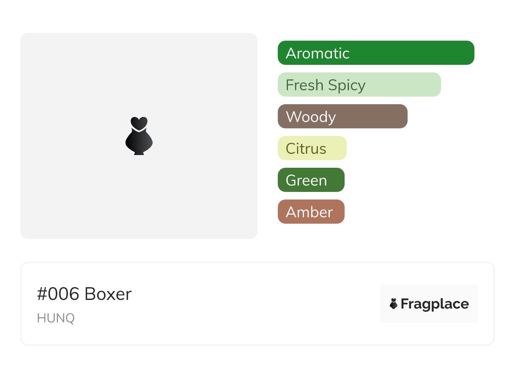Click the 'Fresh Spicy' text label
The height and width of the screenshot is (366, 515).
pyautogui.click(x=325, y=85)
